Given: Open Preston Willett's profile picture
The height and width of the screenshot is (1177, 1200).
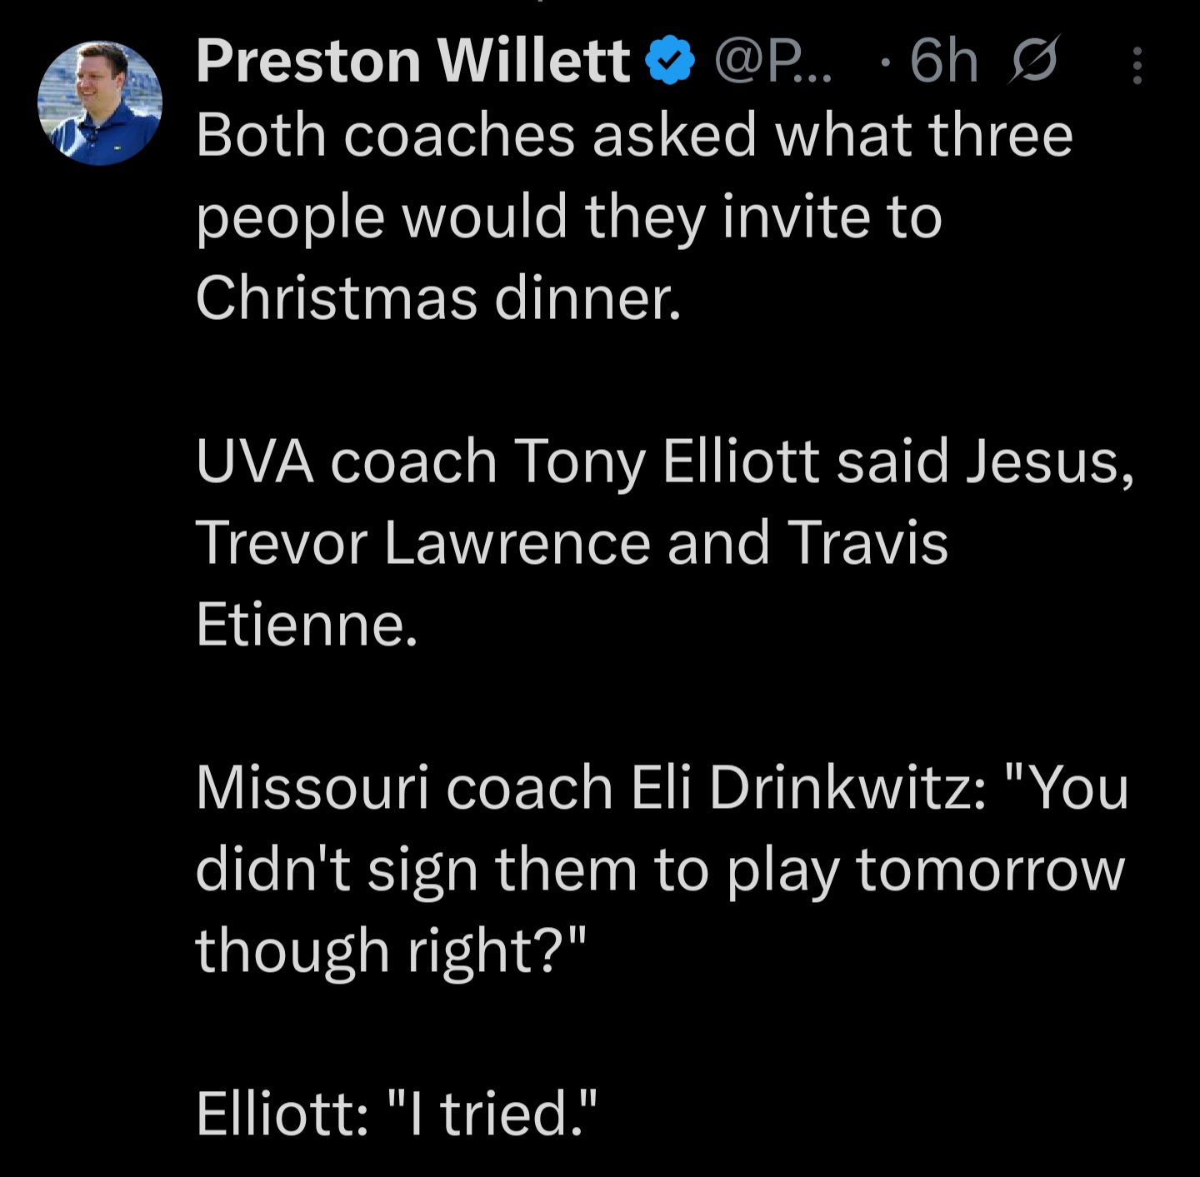Looking at the screenshot, I should (x=100, y=103).
